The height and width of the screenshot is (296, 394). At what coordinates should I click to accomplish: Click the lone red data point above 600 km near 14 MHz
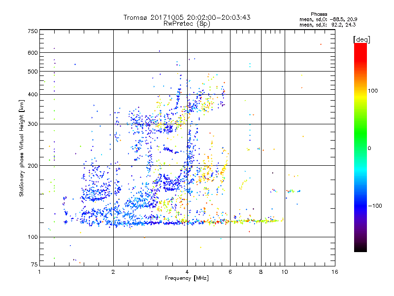[x=321, y=44]
